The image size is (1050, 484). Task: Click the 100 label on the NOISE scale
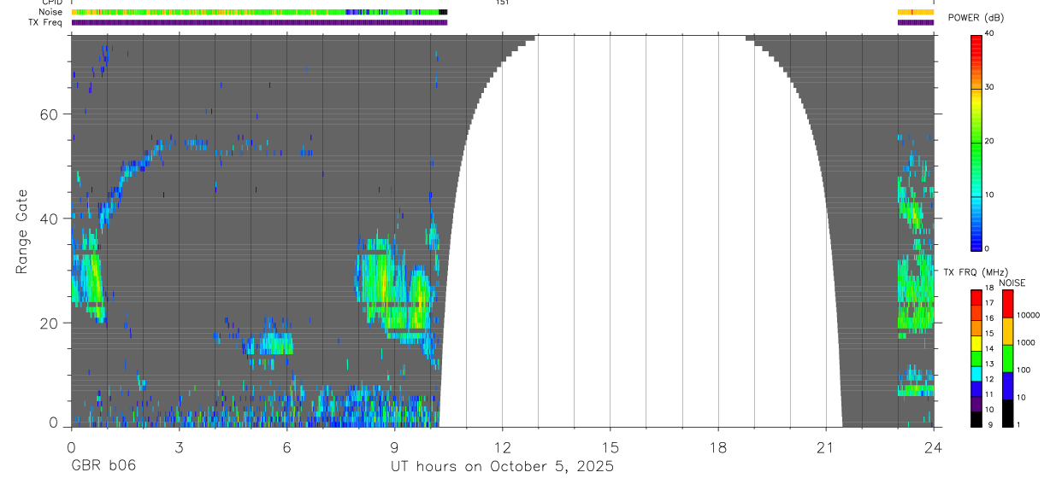click(1023, 370)
